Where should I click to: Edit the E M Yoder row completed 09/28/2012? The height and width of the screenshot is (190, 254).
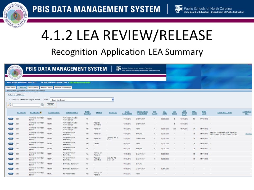[11, 169]
